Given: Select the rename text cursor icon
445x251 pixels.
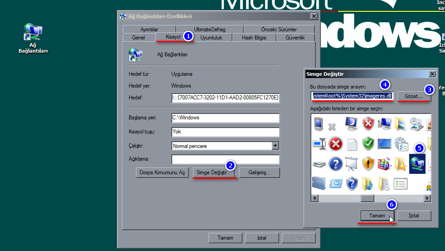Looking at the screenshot, I should point(319,144).
